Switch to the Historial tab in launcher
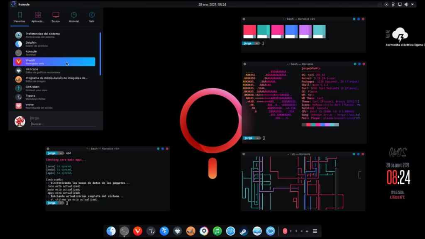 (73, 17)
